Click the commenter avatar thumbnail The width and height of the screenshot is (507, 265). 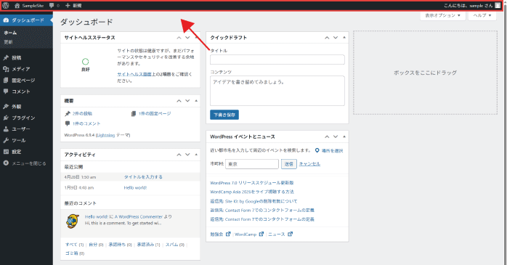pos(73,221)
